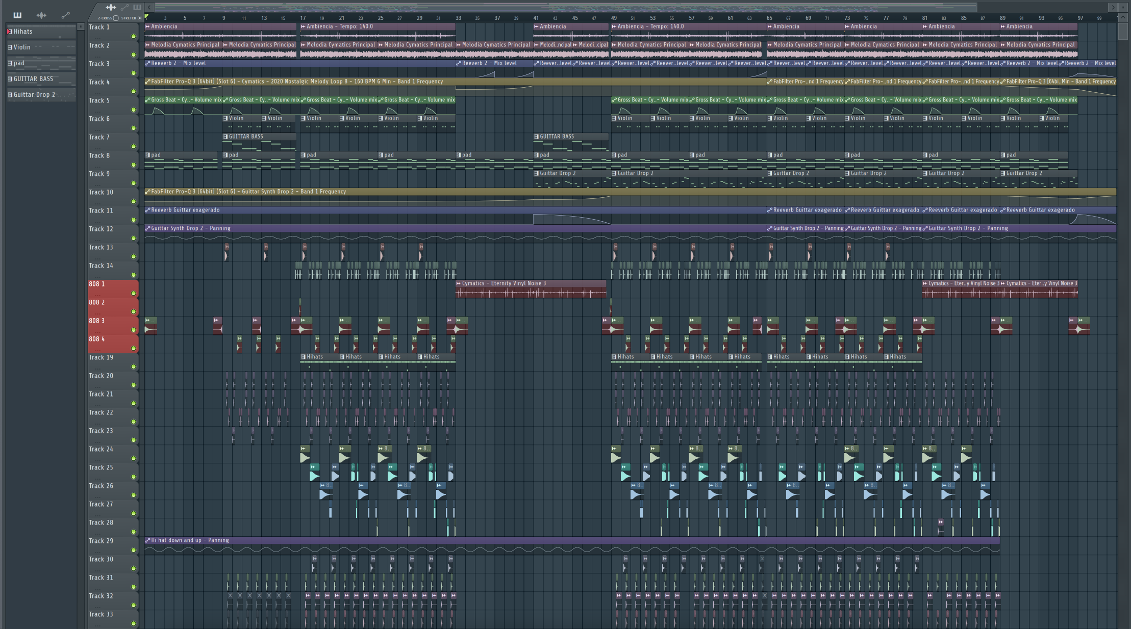Select Guittar Drop 2 pattern in picker

[41, 95]
